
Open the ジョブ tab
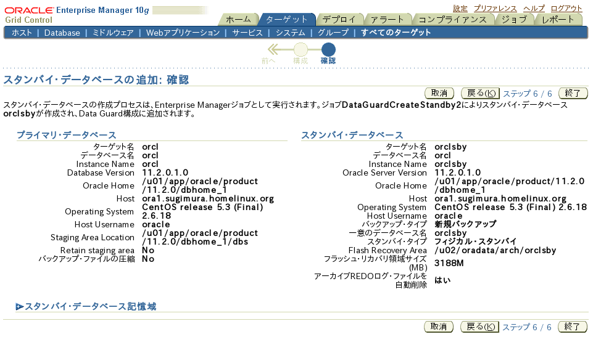pos(515,19)
